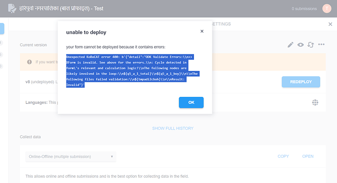Click the 'unable to deploy' dialog heading

pos(86,32)
